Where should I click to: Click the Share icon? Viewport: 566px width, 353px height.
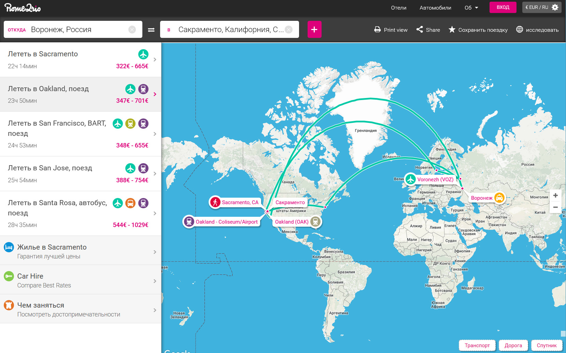(x=420, y=30)
